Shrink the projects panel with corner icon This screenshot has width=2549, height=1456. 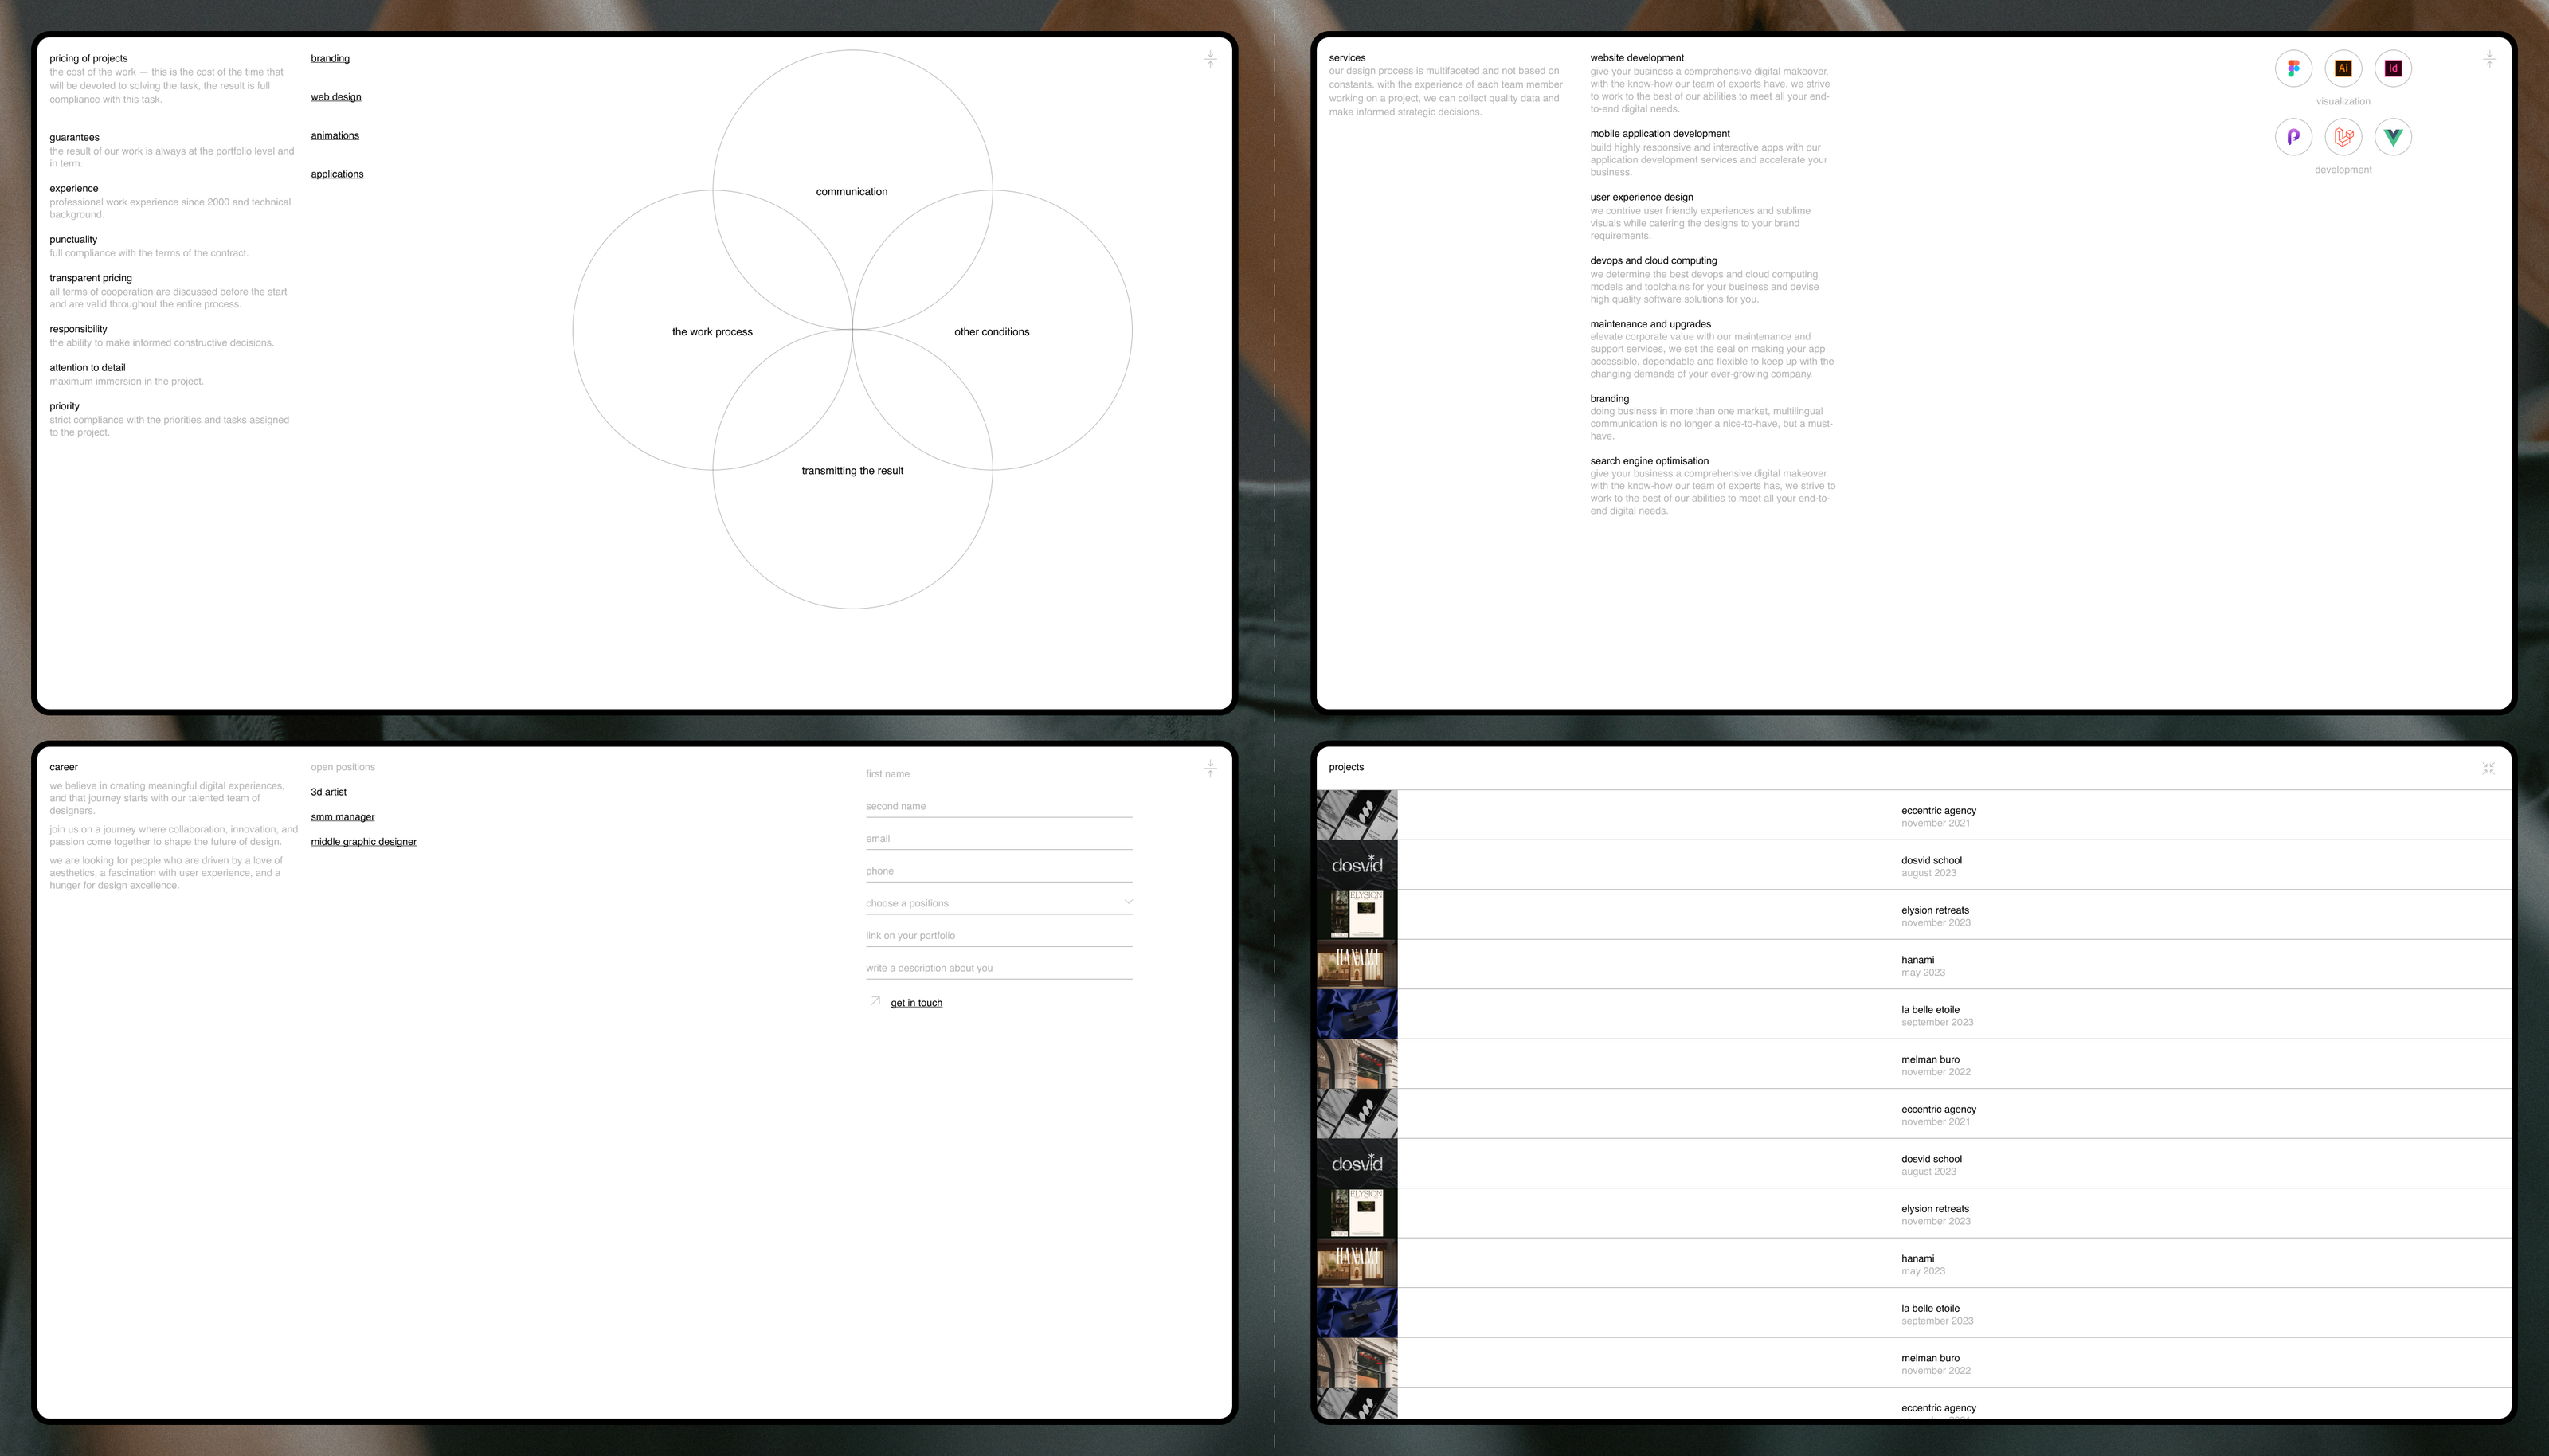pyautogui.click(x=2488, y=768)
